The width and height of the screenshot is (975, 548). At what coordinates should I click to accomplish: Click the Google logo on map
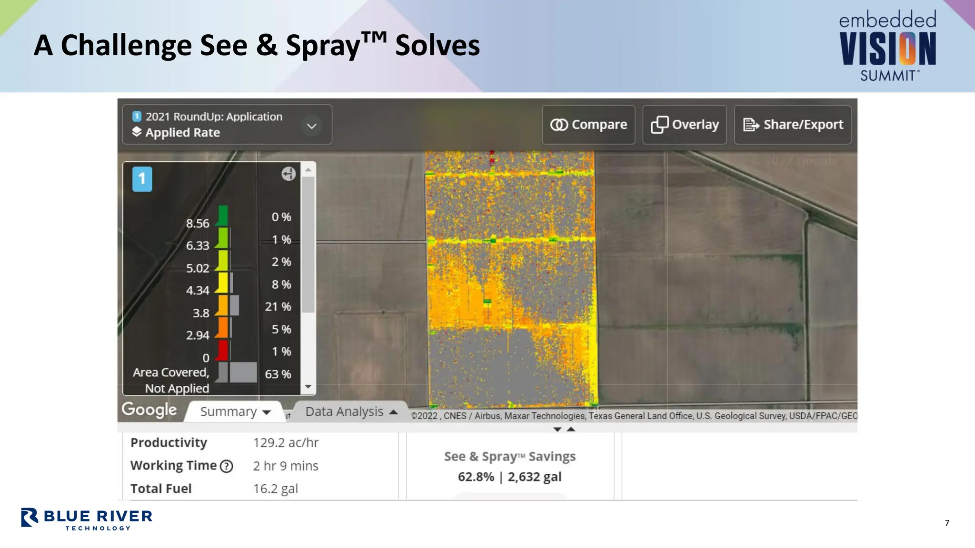tap(149, 410)
